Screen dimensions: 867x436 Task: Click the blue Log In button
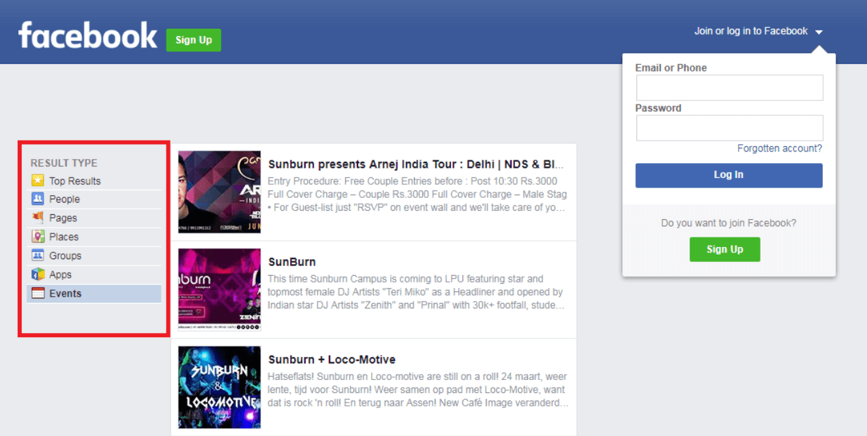(729, 175)
